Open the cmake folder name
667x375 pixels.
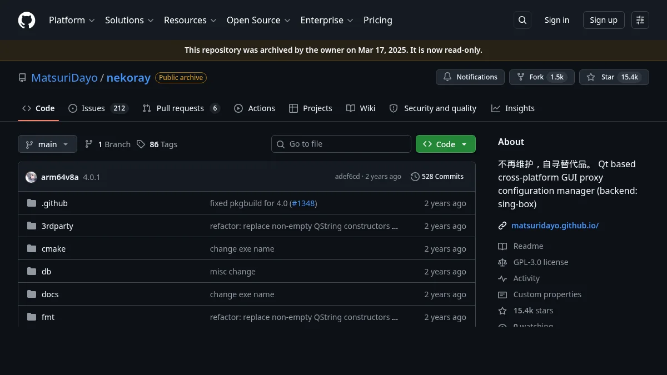click(x=53, y=249)
